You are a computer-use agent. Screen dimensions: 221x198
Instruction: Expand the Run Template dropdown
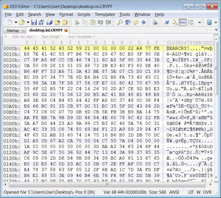(x=82, y=37)
